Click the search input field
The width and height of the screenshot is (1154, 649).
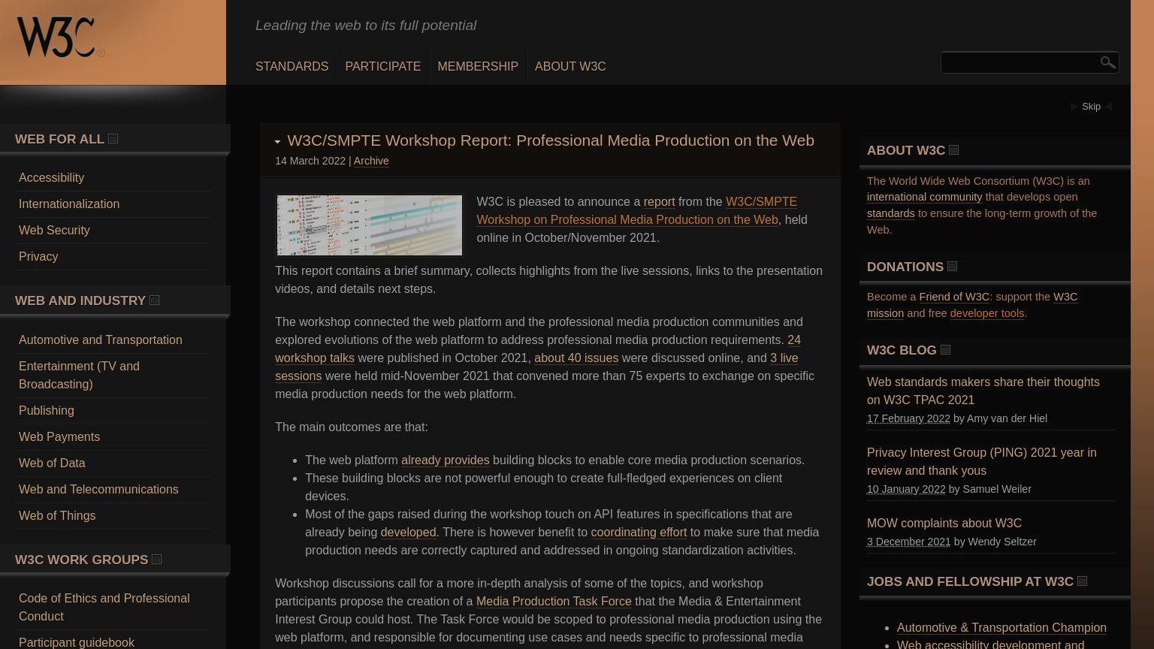[x=1019, y=62]
